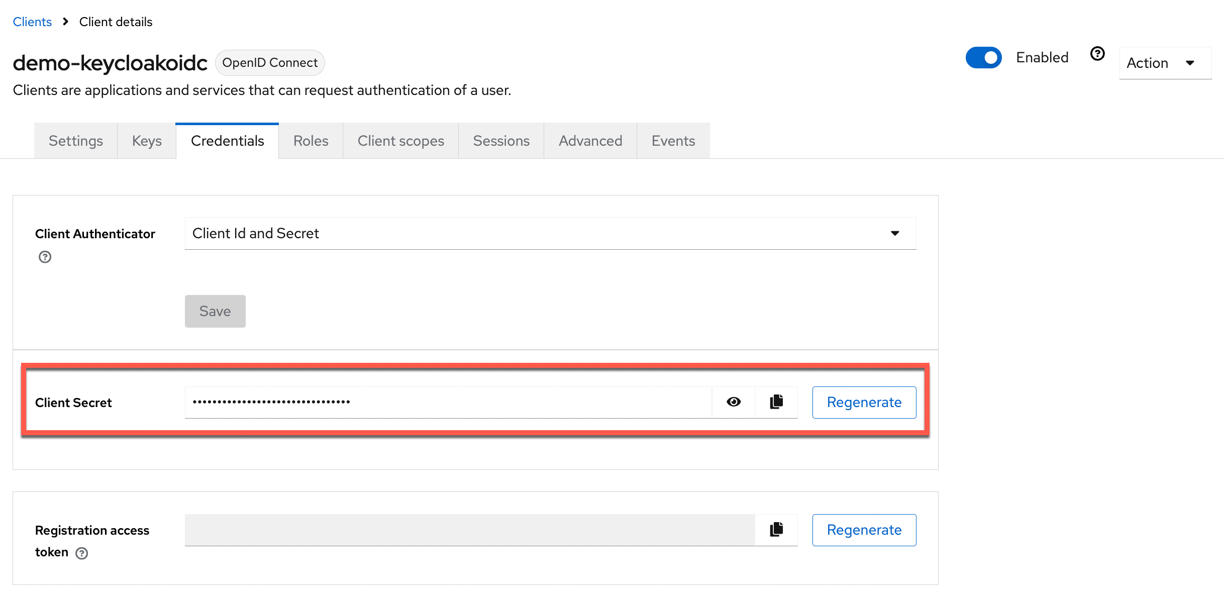Open the Keys tab
The width and height of the screenshot is (1224, 598).
[x=147, y=141]
